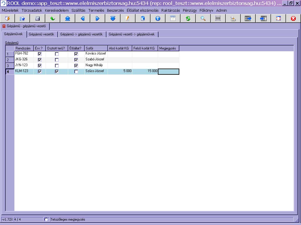
Task: Click the blue info icon
Action: point(158,18)
